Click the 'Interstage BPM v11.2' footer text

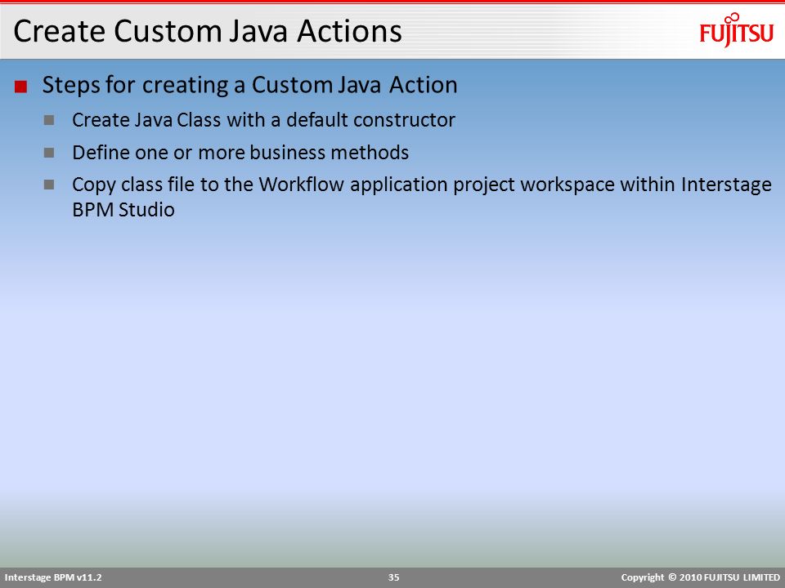(53, 577)
